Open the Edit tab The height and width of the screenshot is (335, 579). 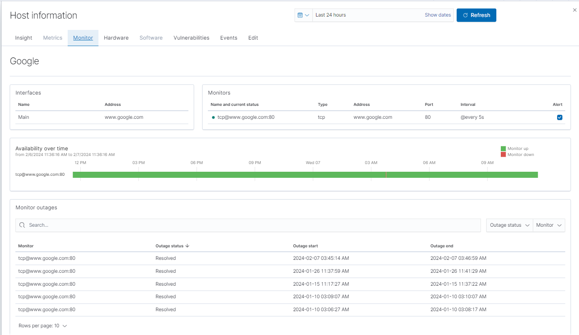253,38
